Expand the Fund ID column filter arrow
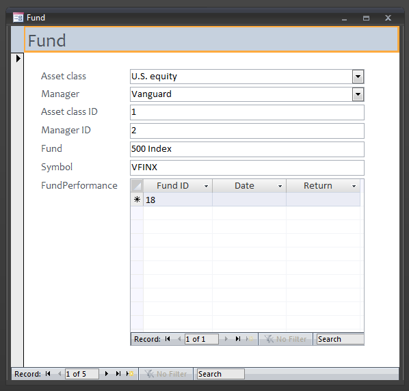The width and height of the screenshot is (409, 391). click(x=206, y=186)
